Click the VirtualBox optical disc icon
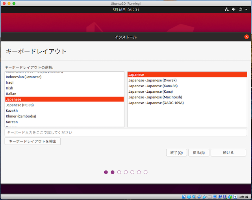 (189, 197)
